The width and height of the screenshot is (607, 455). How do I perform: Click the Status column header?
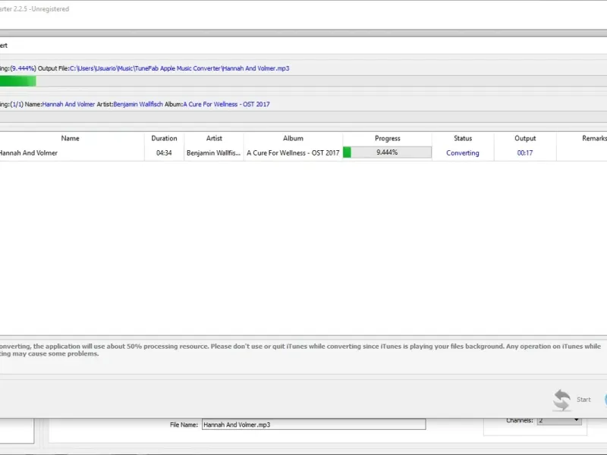[x=463, y=138]
